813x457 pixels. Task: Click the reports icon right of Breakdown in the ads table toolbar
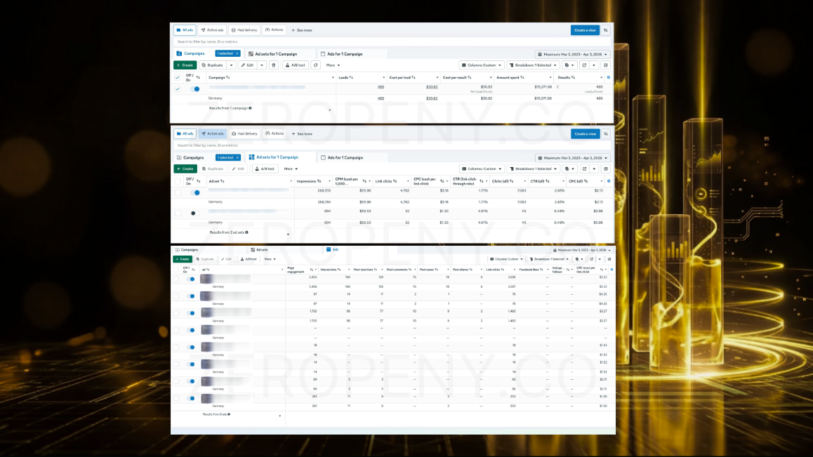click(x=579, y=259)
